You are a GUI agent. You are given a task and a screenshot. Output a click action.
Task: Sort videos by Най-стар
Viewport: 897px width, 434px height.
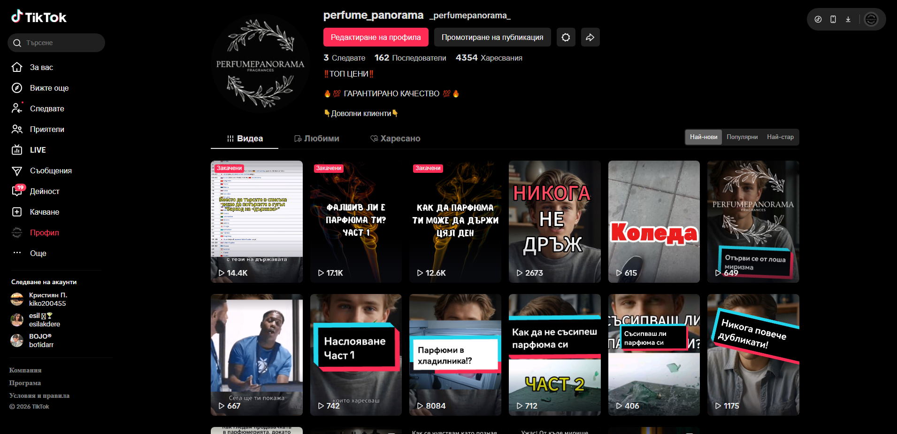tap(780, 137)
